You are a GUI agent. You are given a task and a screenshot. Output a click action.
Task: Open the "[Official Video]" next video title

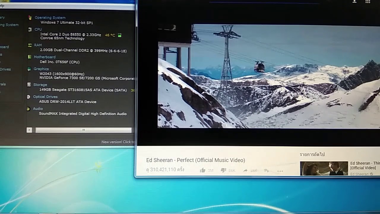pyautogui.click(x=363, y=168)
